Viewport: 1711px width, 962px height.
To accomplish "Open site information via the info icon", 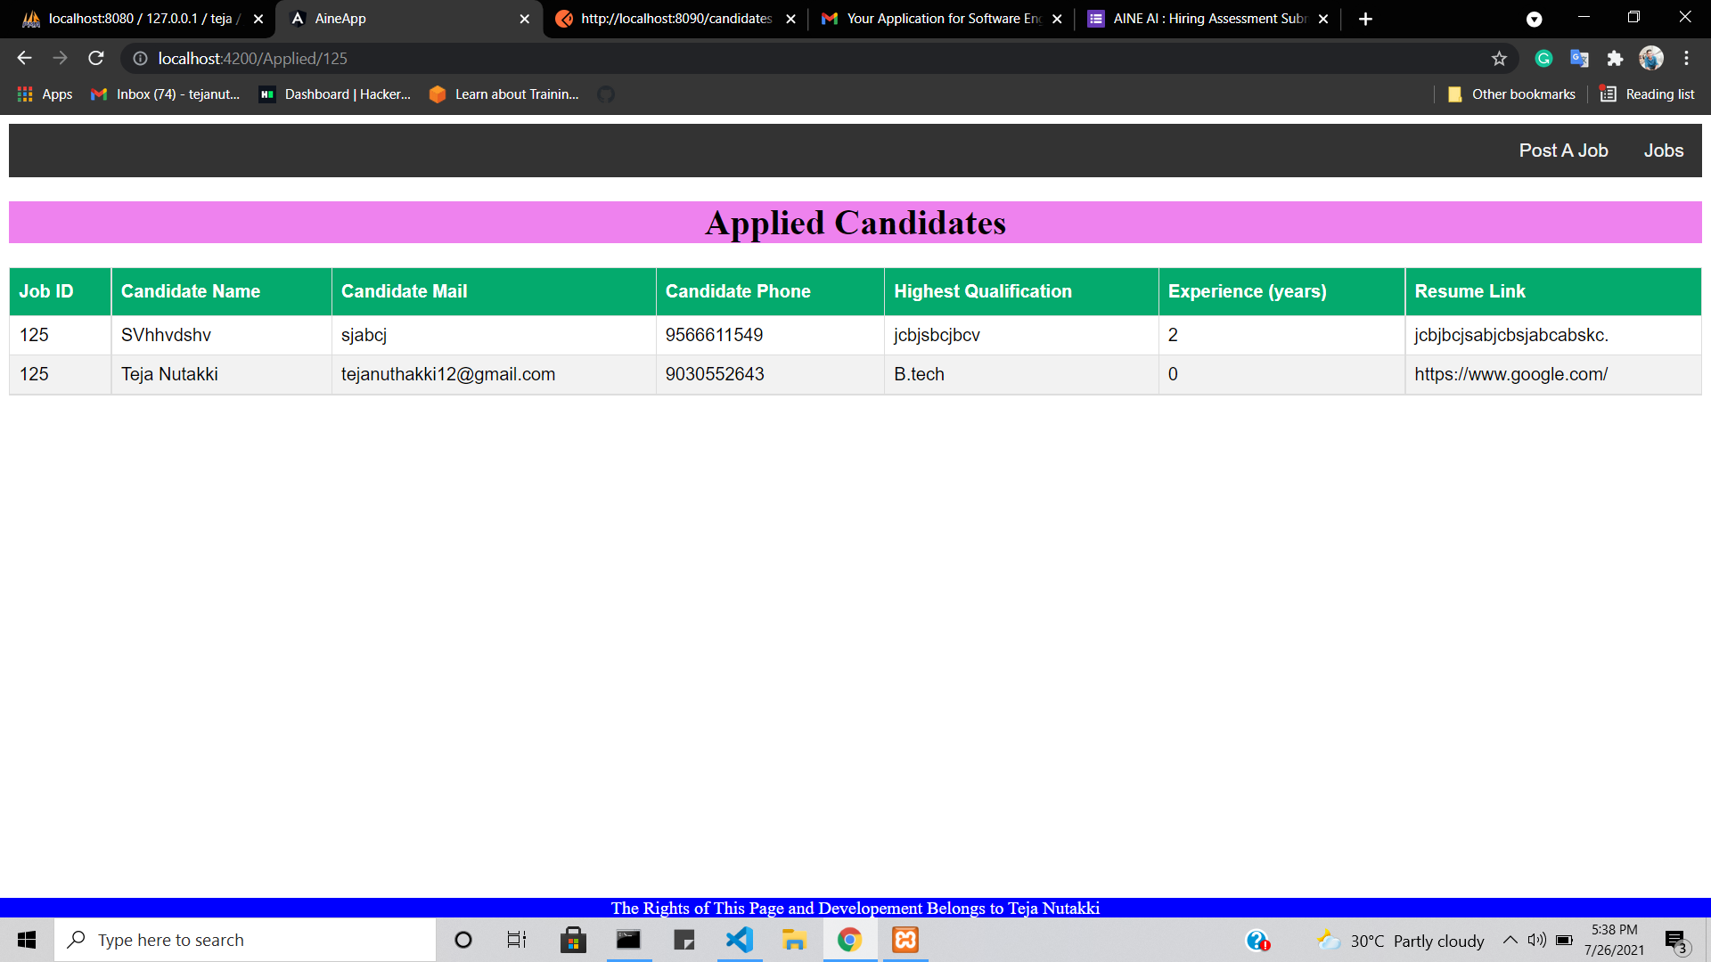I will tap(140, 59).
